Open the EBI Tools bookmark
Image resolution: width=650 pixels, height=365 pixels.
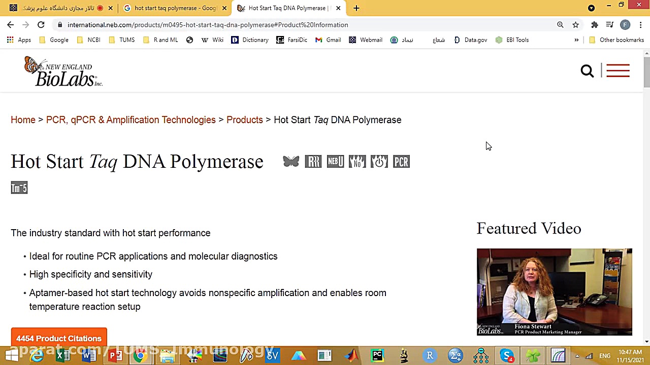click(x=512, y=40)
